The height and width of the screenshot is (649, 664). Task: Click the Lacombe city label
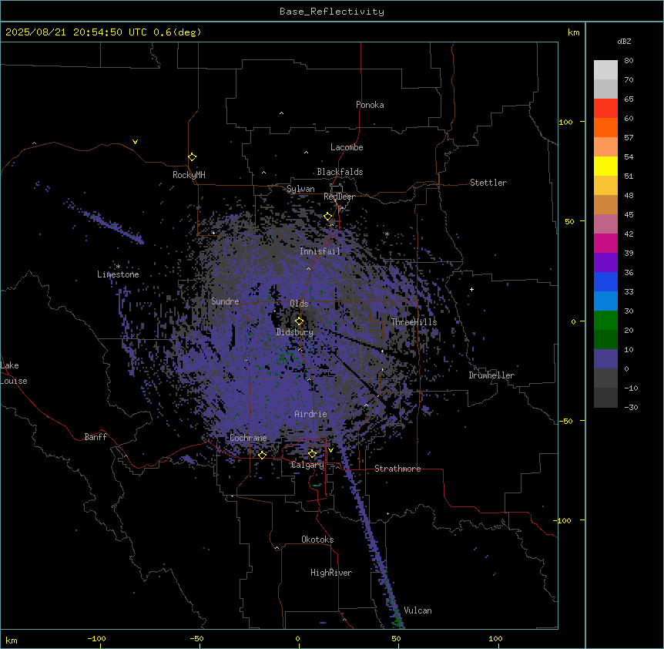point(347,147)
